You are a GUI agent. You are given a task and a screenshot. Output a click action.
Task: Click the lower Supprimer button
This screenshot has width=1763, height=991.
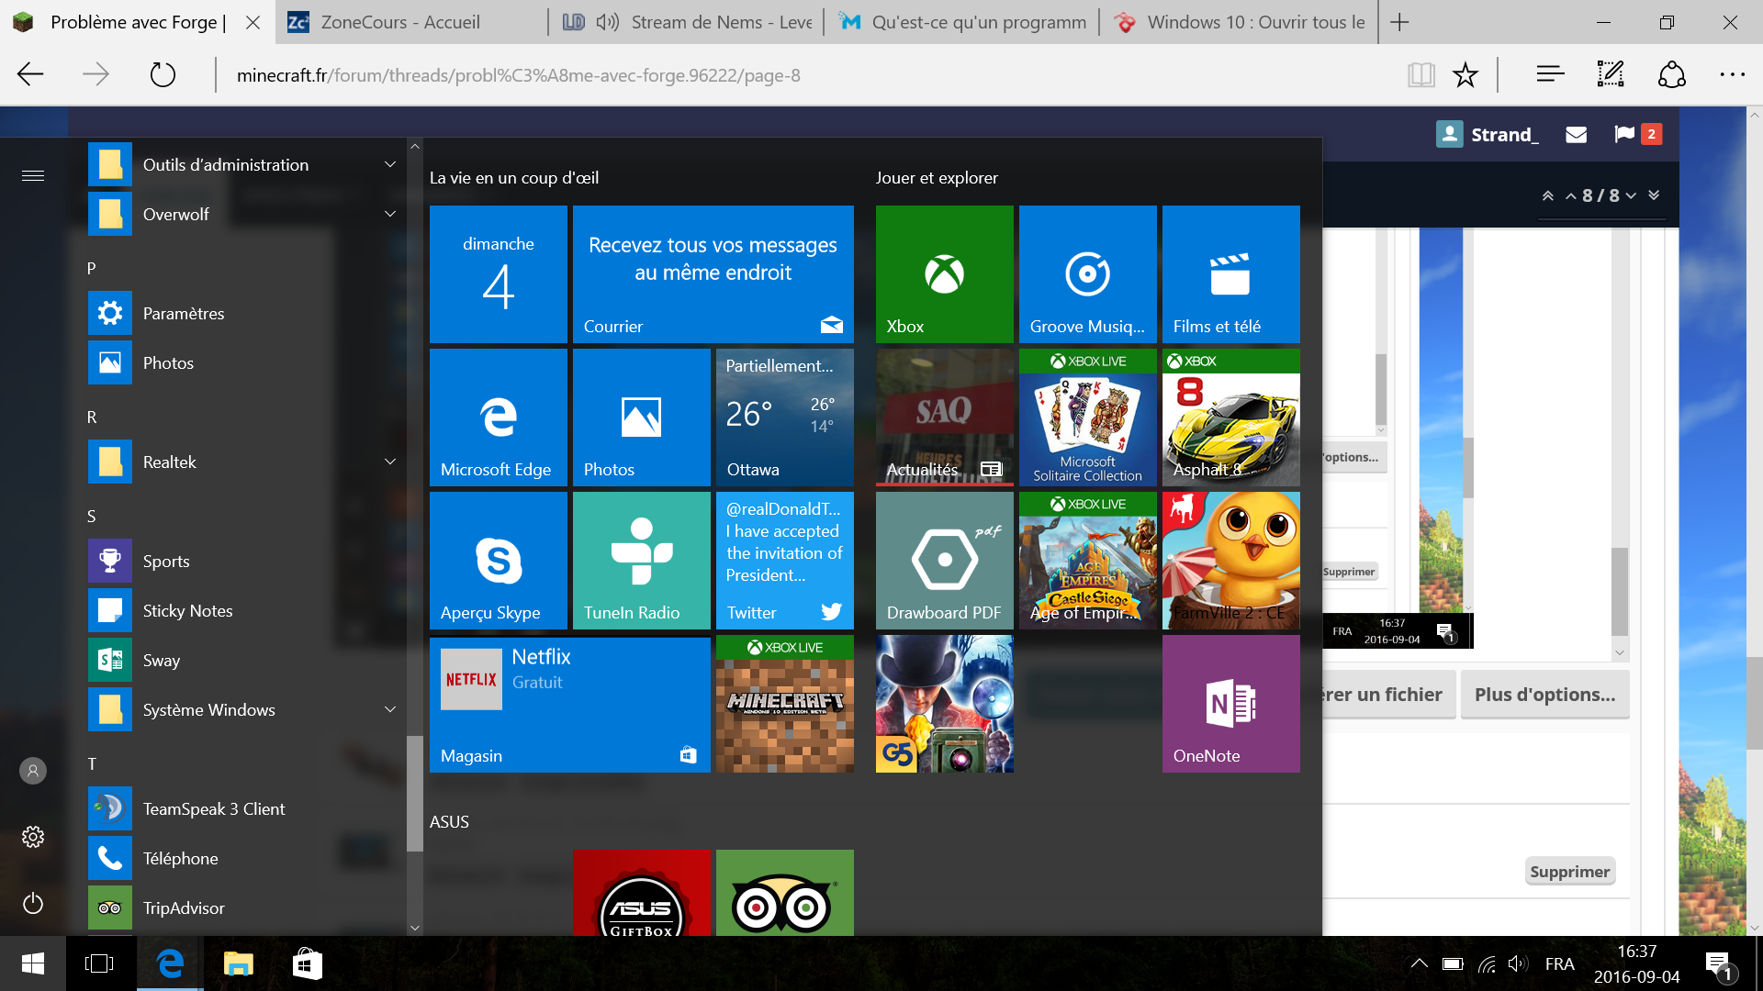[x=1569, y=872]
